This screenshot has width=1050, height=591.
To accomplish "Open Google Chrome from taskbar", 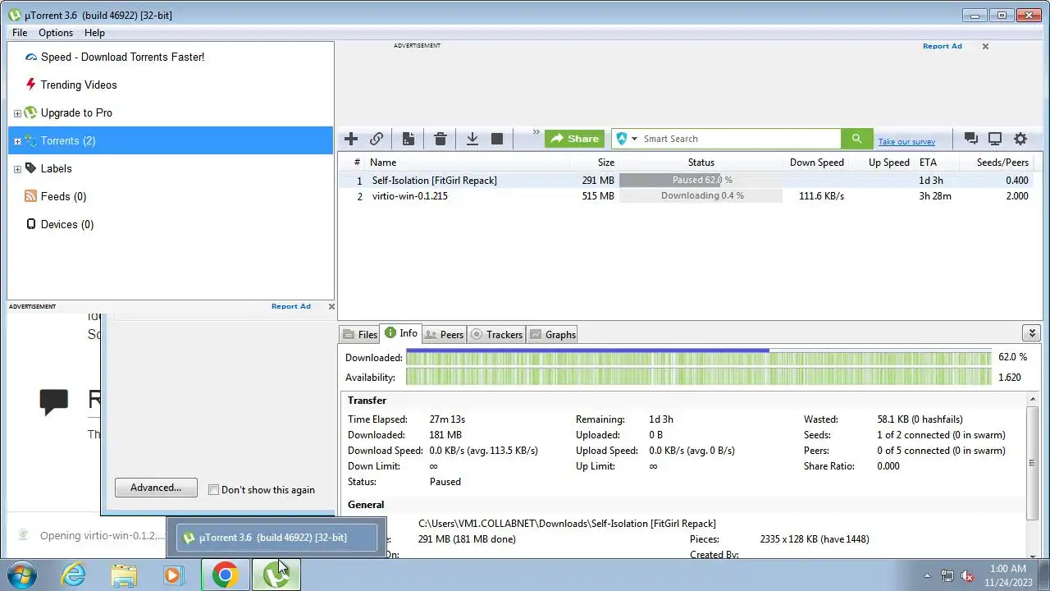I will 226,575.
